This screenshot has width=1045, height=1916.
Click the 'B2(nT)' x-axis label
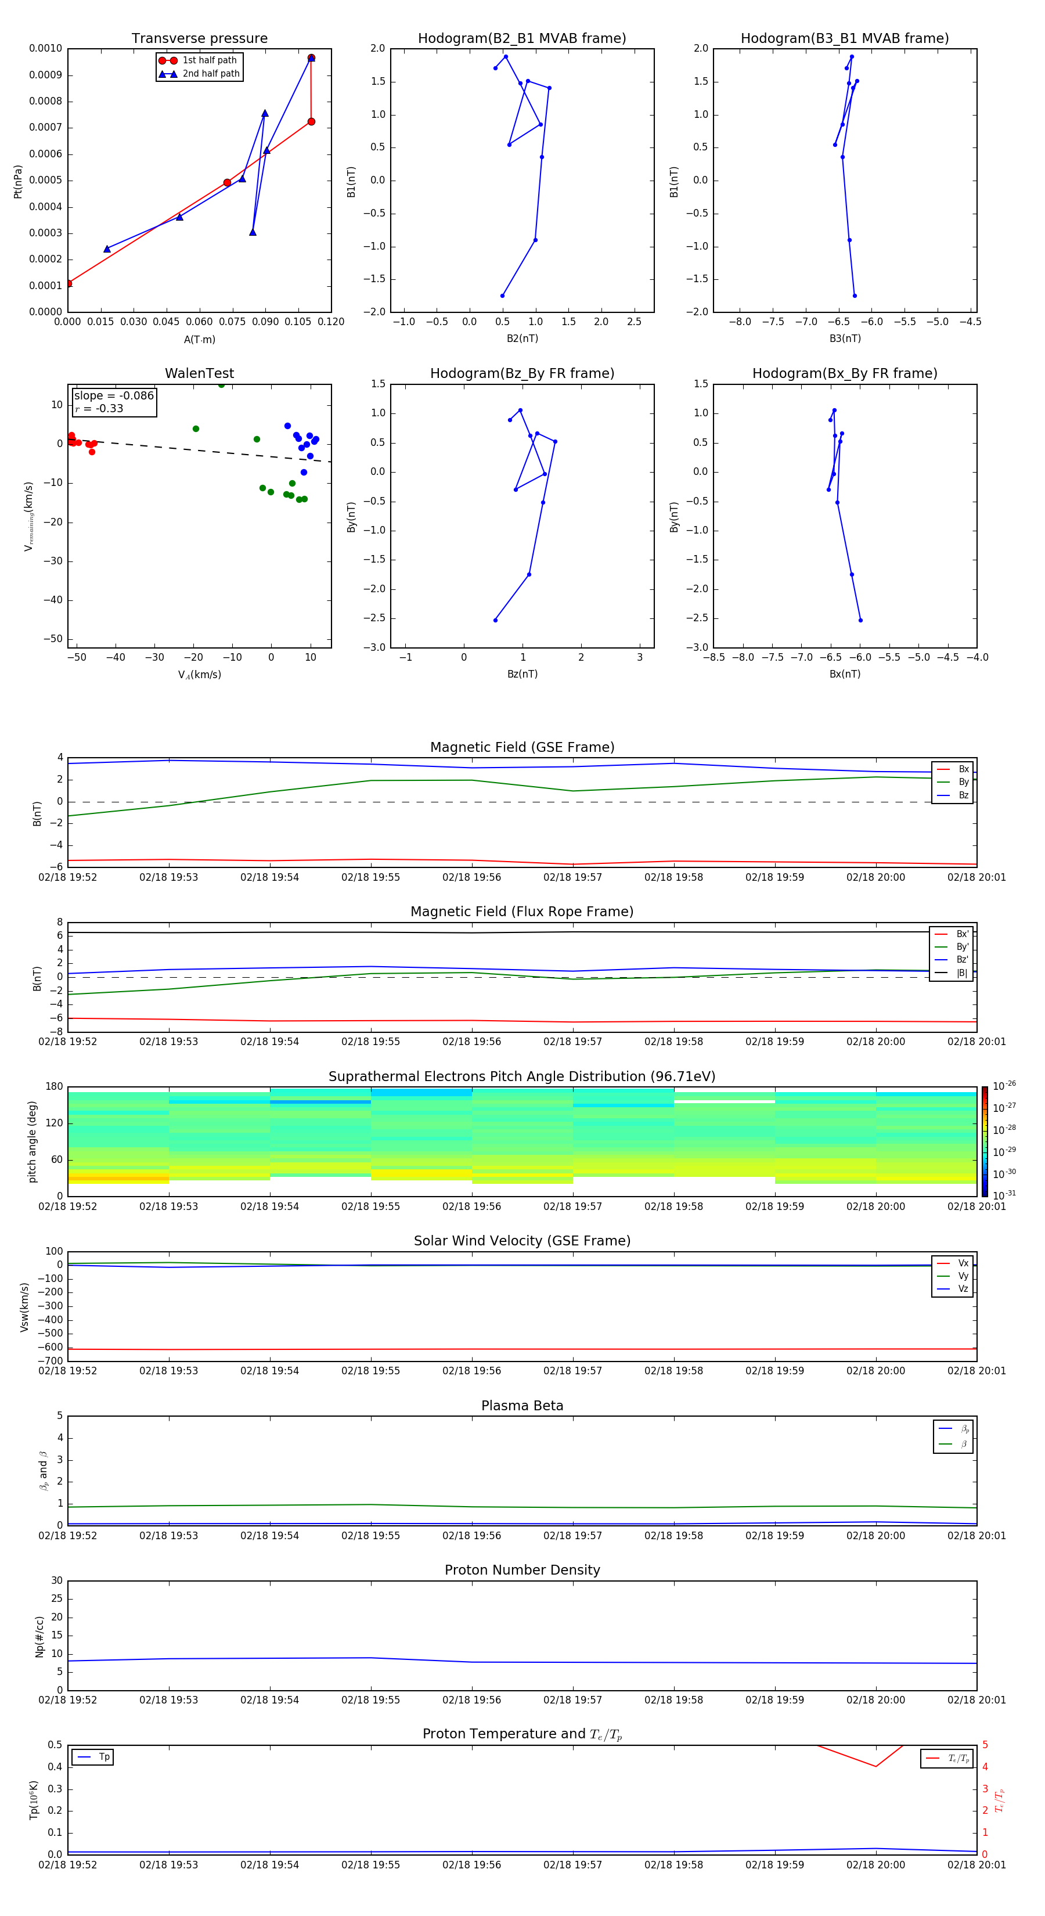522,338
